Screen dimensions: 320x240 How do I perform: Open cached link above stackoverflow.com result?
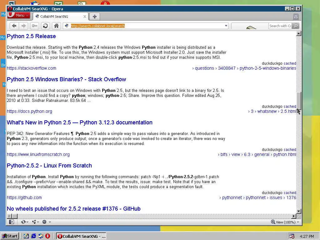pyautogui.click(x=290, y=63)
